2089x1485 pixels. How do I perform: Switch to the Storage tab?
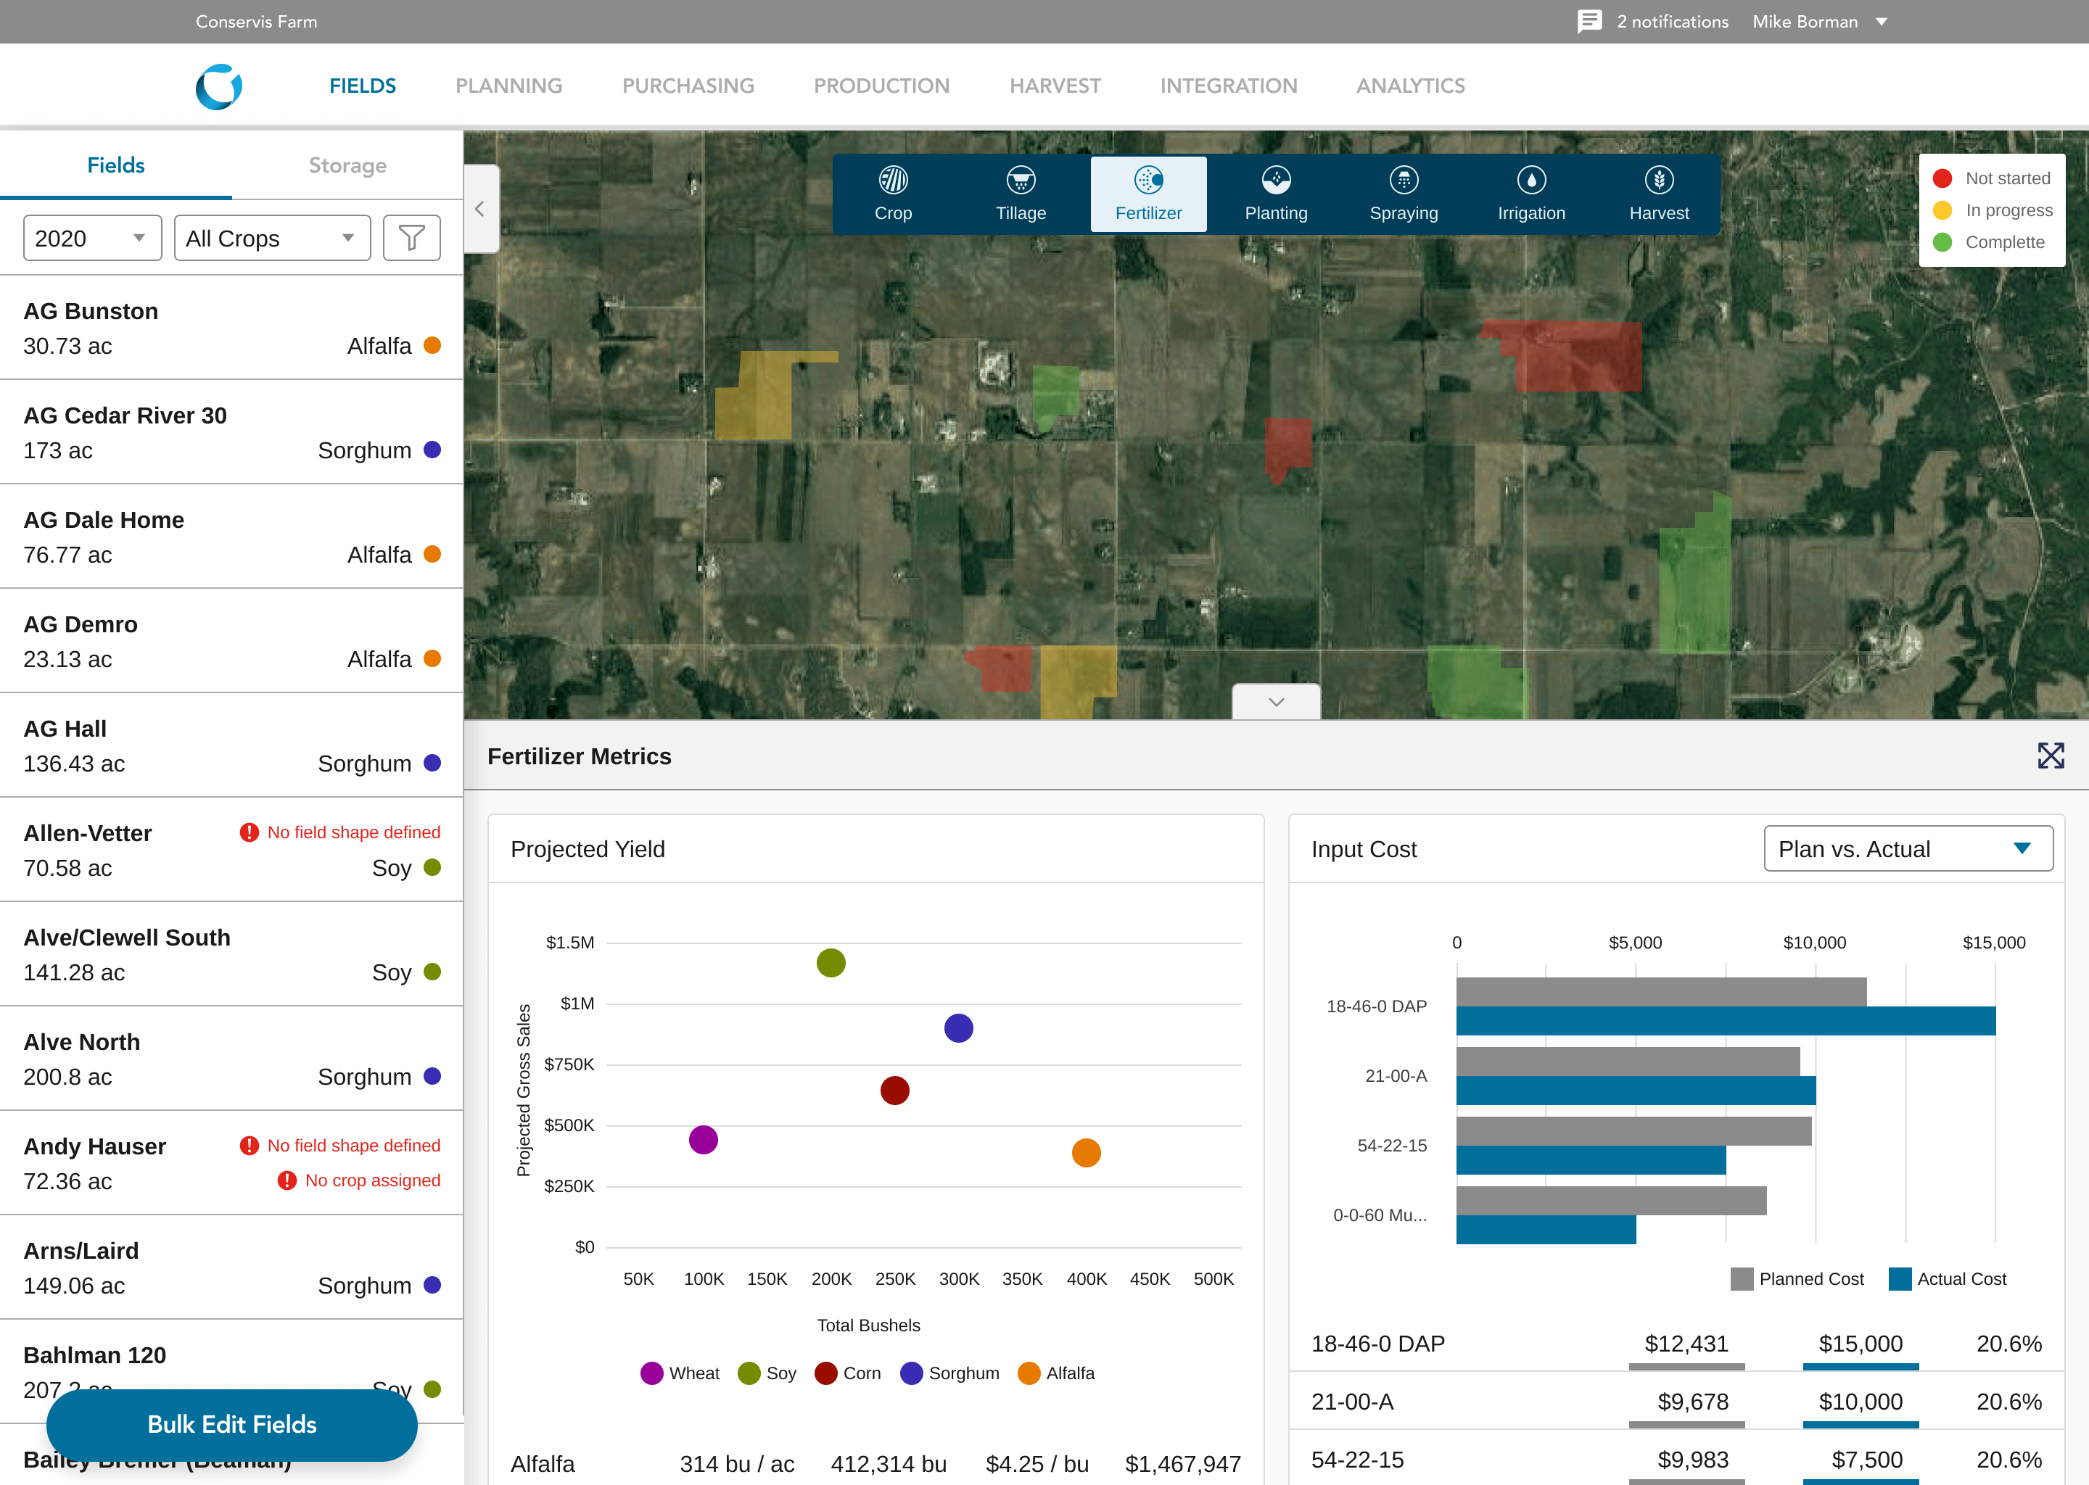coord(347,165)
